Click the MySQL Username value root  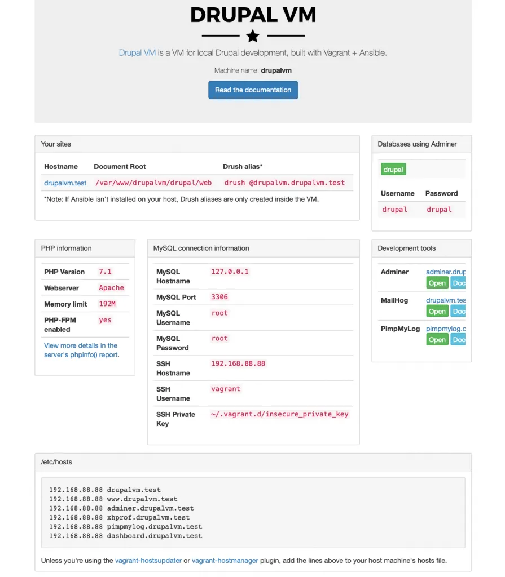[219, 313]
